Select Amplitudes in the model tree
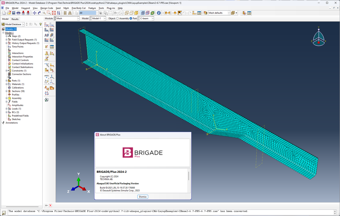This screenshot has height=216, width=340. pyautogui.click(x=18, y=105)
